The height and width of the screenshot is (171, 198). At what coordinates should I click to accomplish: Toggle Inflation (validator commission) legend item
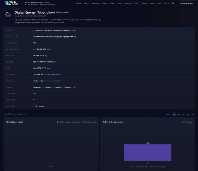pyautogui.click(x=68, y=122)
